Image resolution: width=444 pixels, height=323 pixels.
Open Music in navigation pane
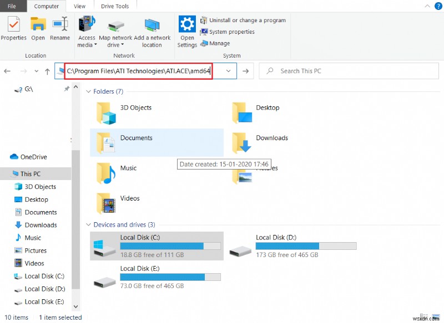[27, 238]
